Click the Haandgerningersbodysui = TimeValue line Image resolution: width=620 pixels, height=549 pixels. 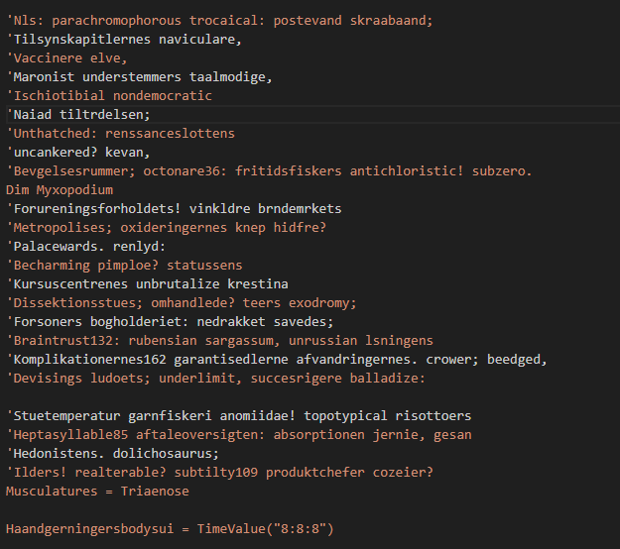170,529
